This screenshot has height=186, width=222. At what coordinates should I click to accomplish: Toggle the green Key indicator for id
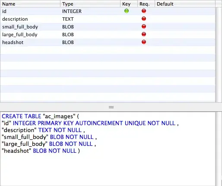click(127, 11)
